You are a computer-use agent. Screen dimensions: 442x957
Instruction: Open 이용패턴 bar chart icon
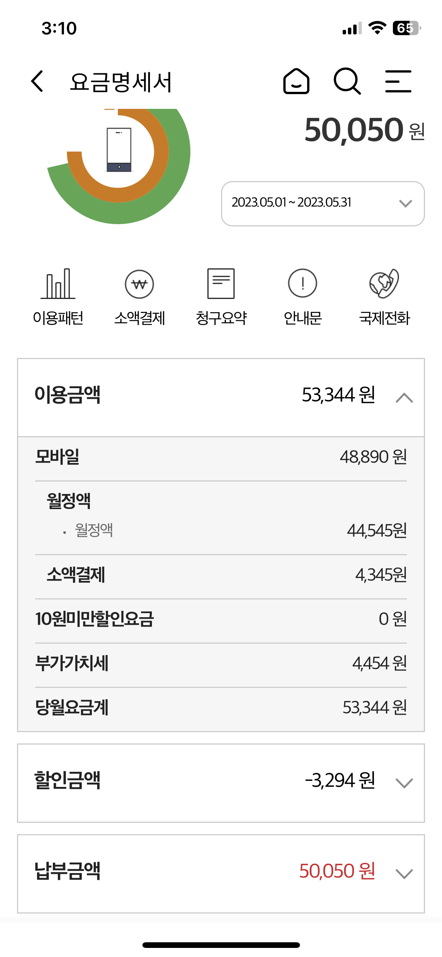[58, 284]
